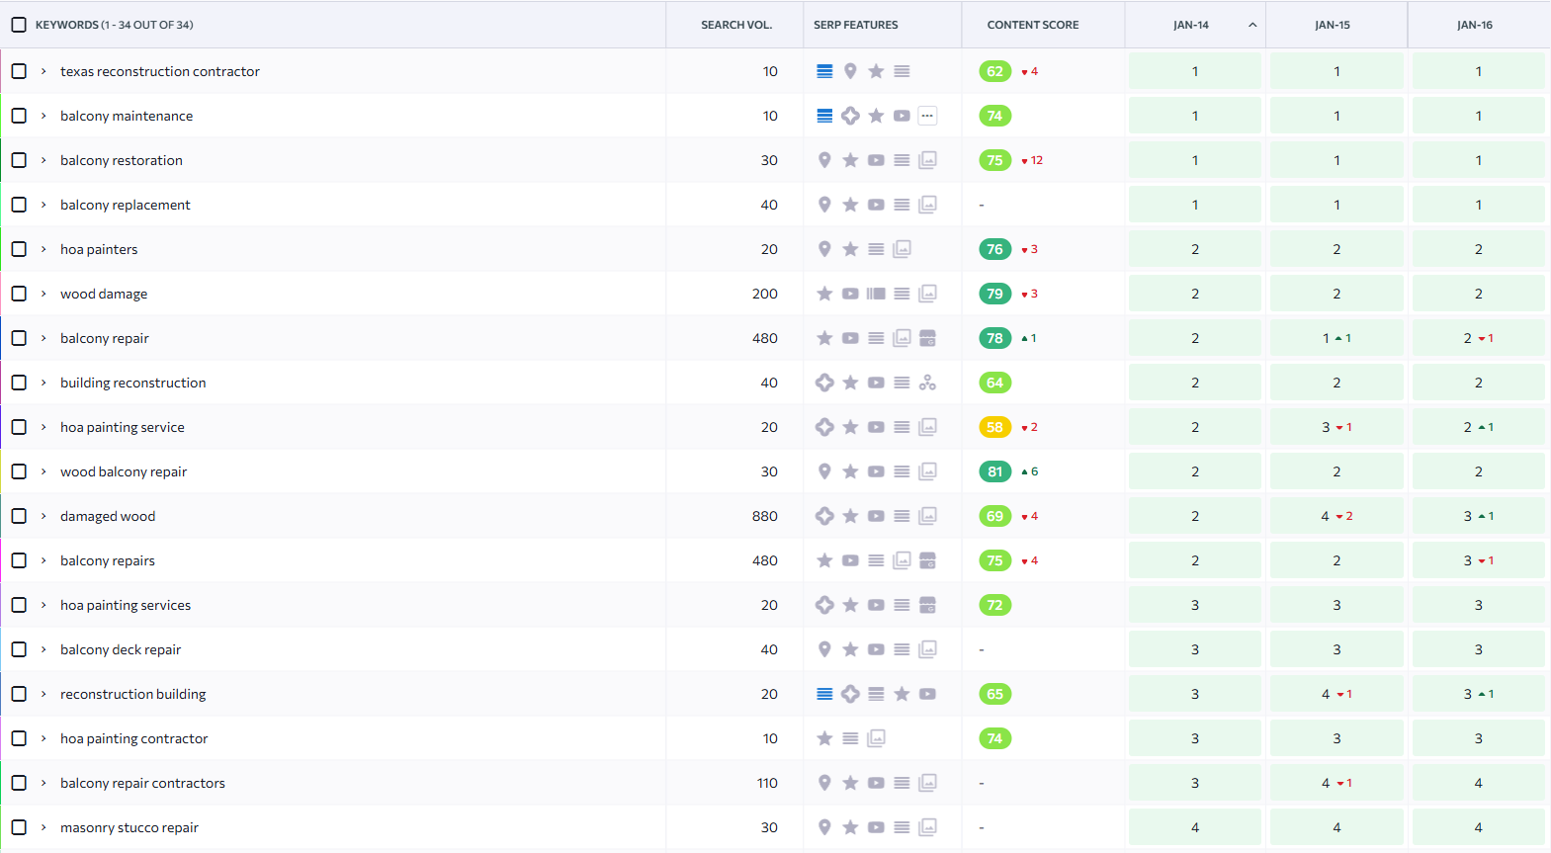1551x853 pixels.
Task: Sort by the Content Score column header
Action: click(x=1033, y=25)
